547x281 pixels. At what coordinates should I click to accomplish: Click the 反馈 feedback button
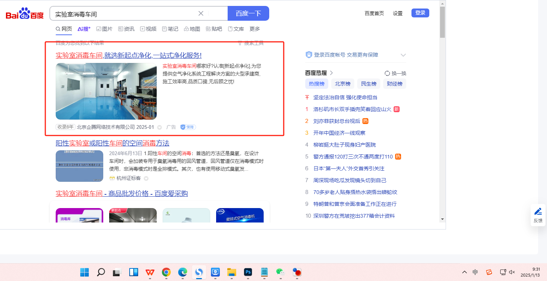coord(538,215)
